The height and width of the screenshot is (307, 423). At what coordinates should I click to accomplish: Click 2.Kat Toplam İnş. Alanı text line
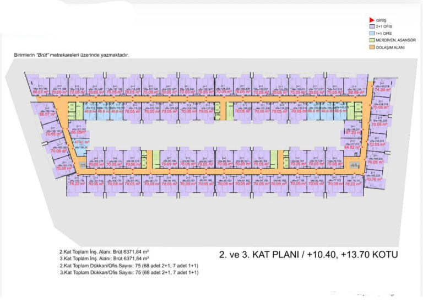(x=104, y=251)
